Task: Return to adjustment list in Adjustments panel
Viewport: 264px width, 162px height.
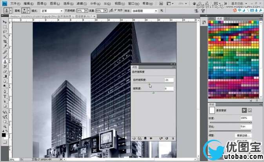Action: coord(134,138)
